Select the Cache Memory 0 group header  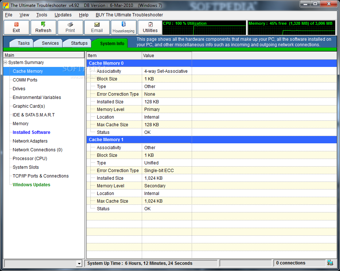pos(212,63)
